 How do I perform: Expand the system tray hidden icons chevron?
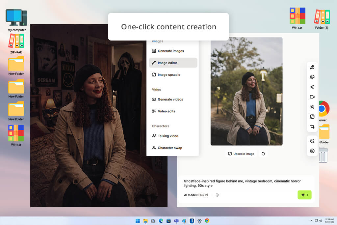[x=311, y=221]
